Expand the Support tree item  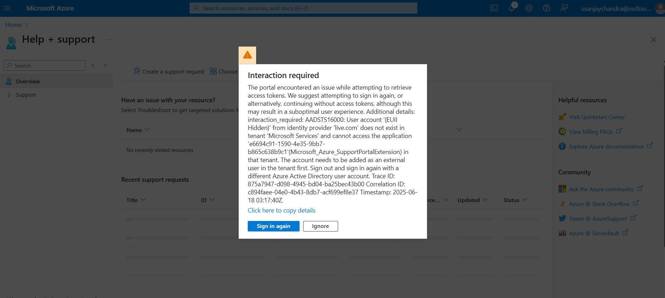(x=9, y=95)
